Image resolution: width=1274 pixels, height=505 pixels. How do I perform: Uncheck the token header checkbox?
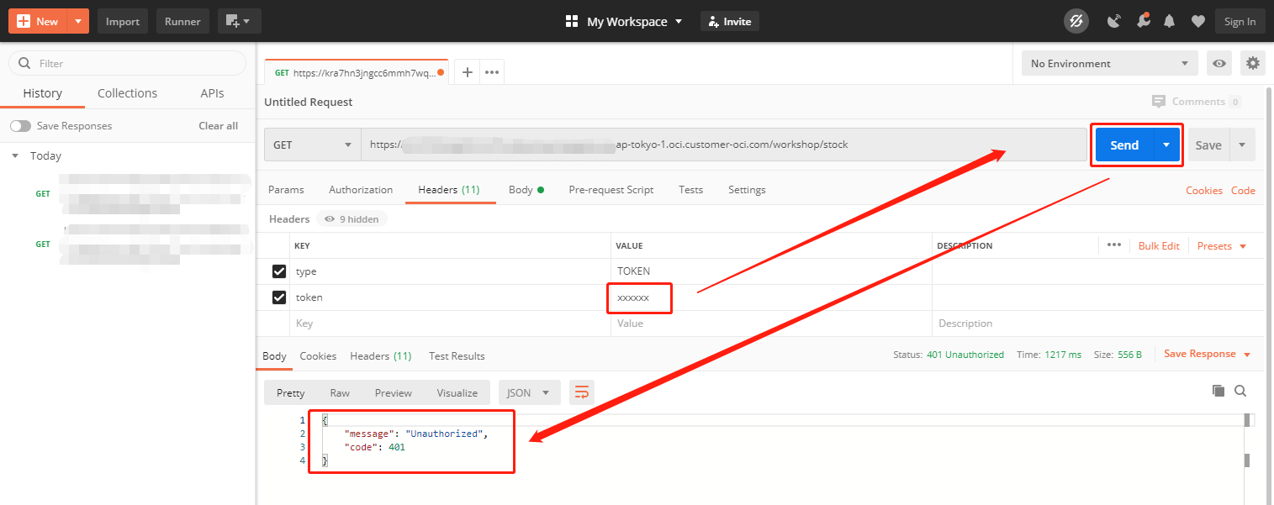point(279,297)
